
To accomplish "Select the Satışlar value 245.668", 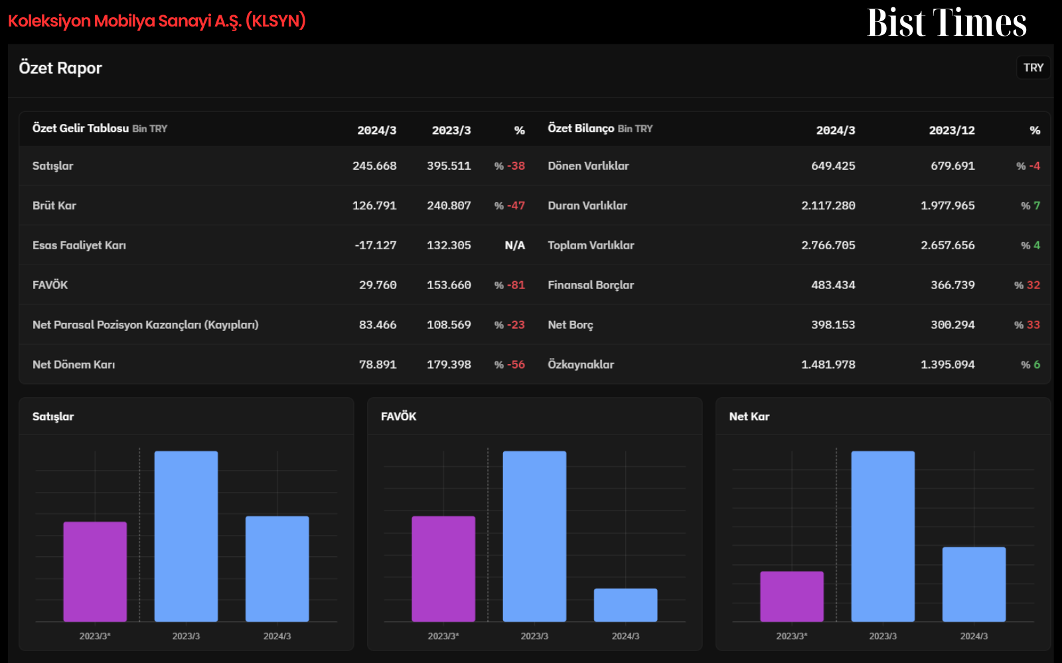I will tap(374, 166).
